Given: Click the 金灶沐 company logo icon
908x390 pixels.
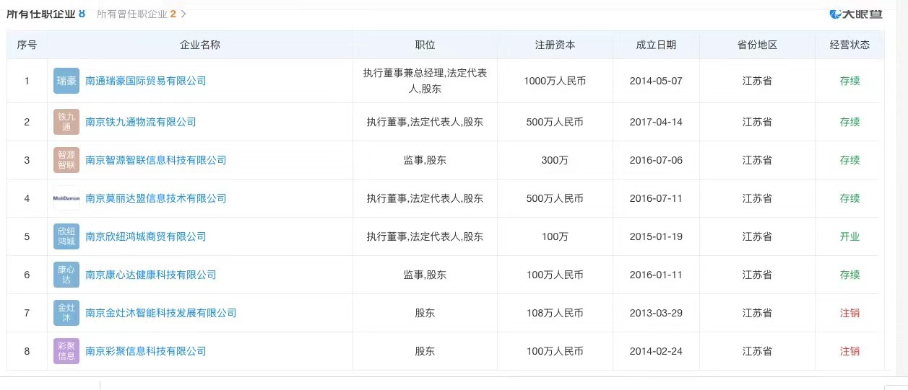Looking at the screenshot, I should coord(66,313).
